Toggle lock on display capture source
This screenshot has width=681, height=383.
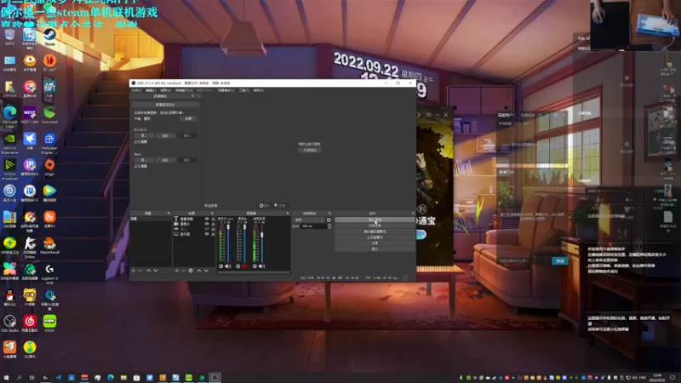(x=213, y=233)
